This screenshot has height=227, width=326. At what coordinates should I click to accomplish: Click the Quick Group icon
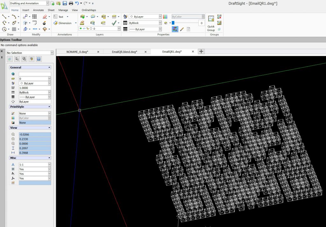point(211,19)
